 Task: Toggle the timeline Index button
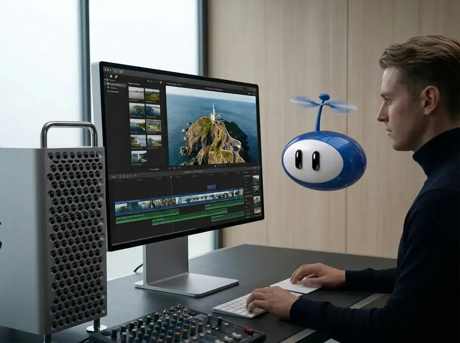point(113,177)
